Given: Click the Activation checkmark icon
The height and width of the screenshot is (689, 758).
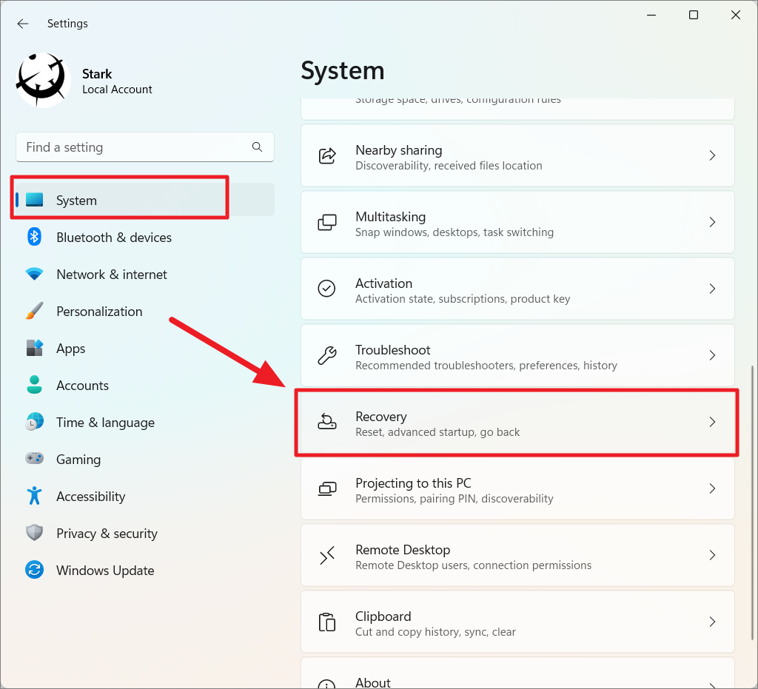Looking at the screenshot, I should click(x=326, y=289).
